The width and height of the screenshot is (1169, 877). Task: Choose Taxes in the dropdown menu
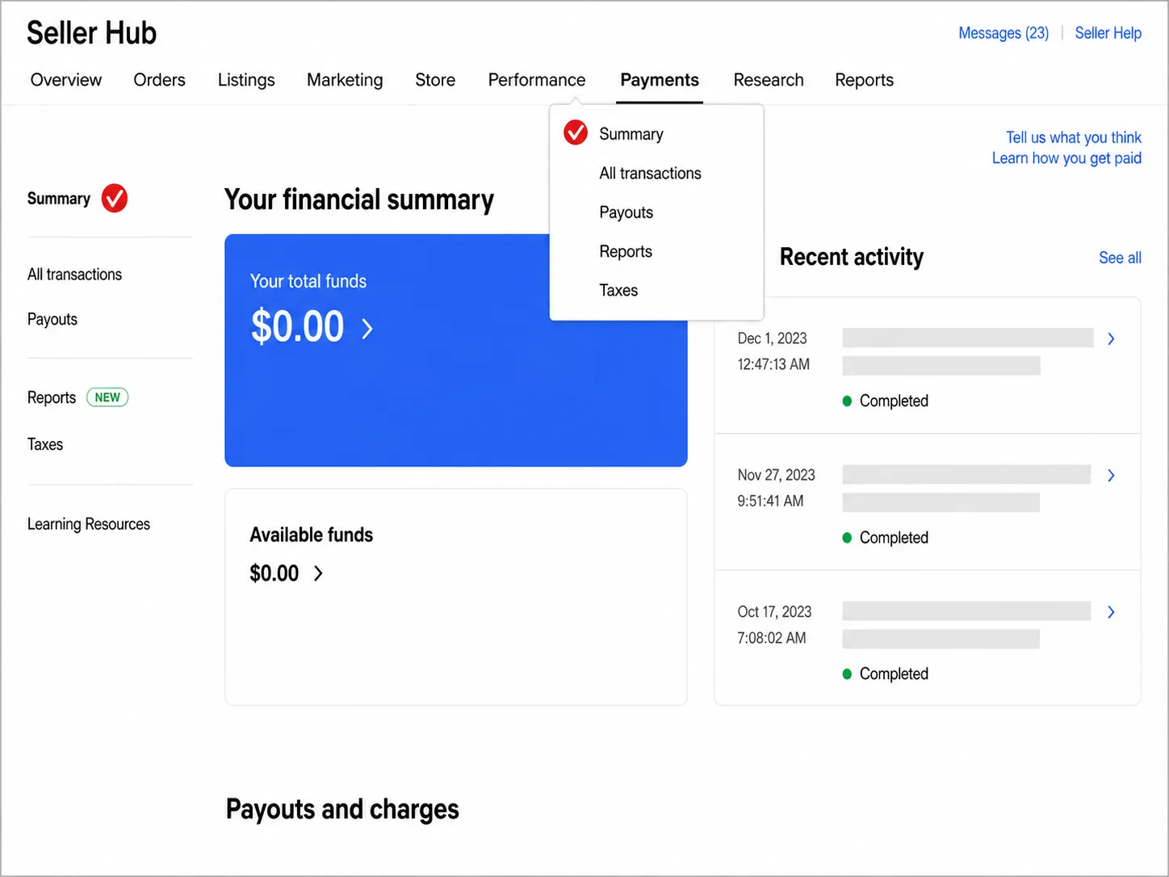[618, 290]
